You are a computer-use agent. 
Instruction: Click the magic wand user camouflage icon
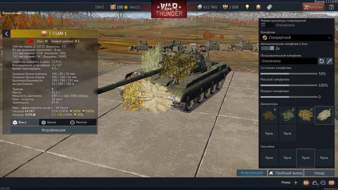tap(329, 61)
